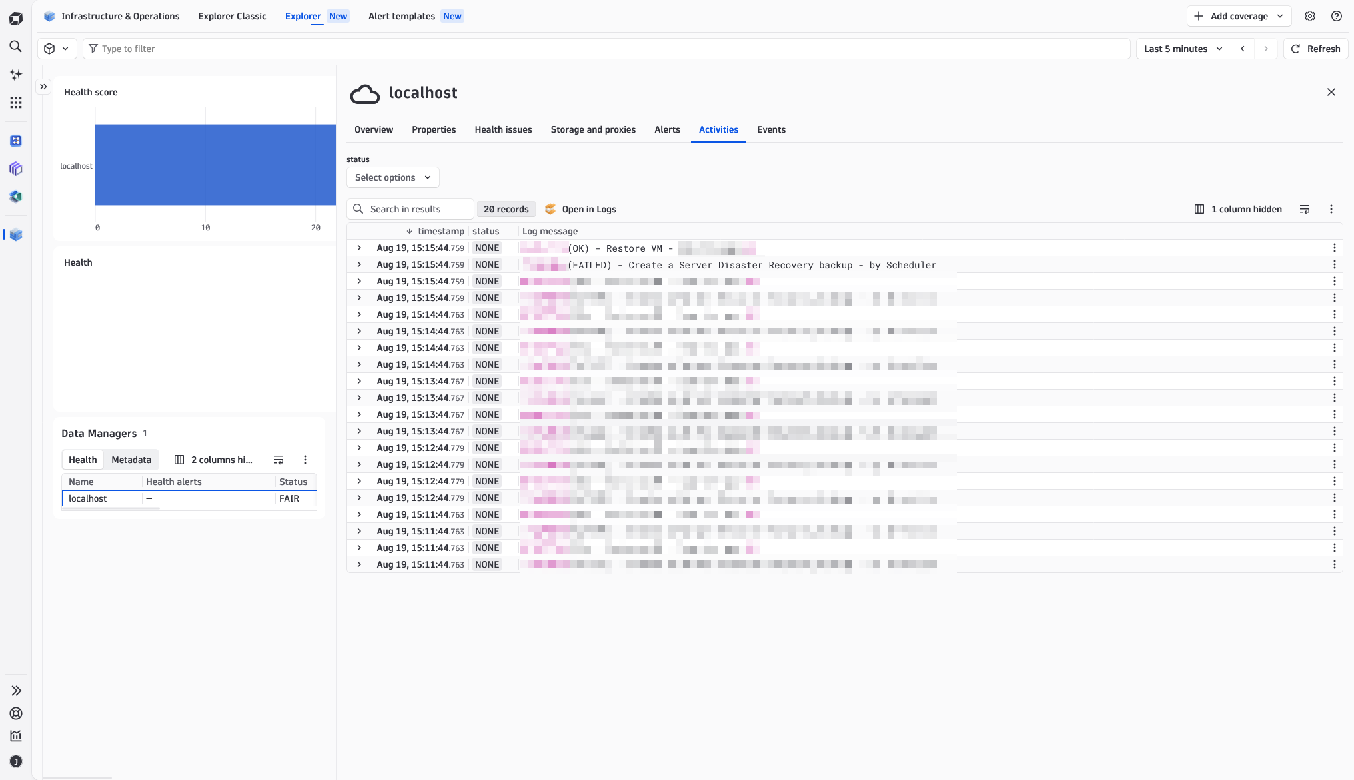Screen dimensions: 1354x780
Task: Click the 1 column hidden button
Action: [x=1238, y=209]
